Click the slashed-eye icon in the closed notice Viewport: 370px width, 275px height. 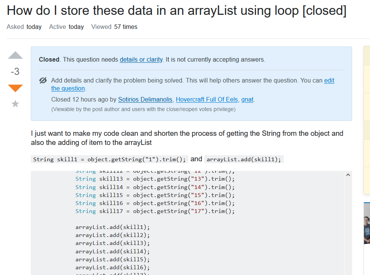[x=43, y=80]
